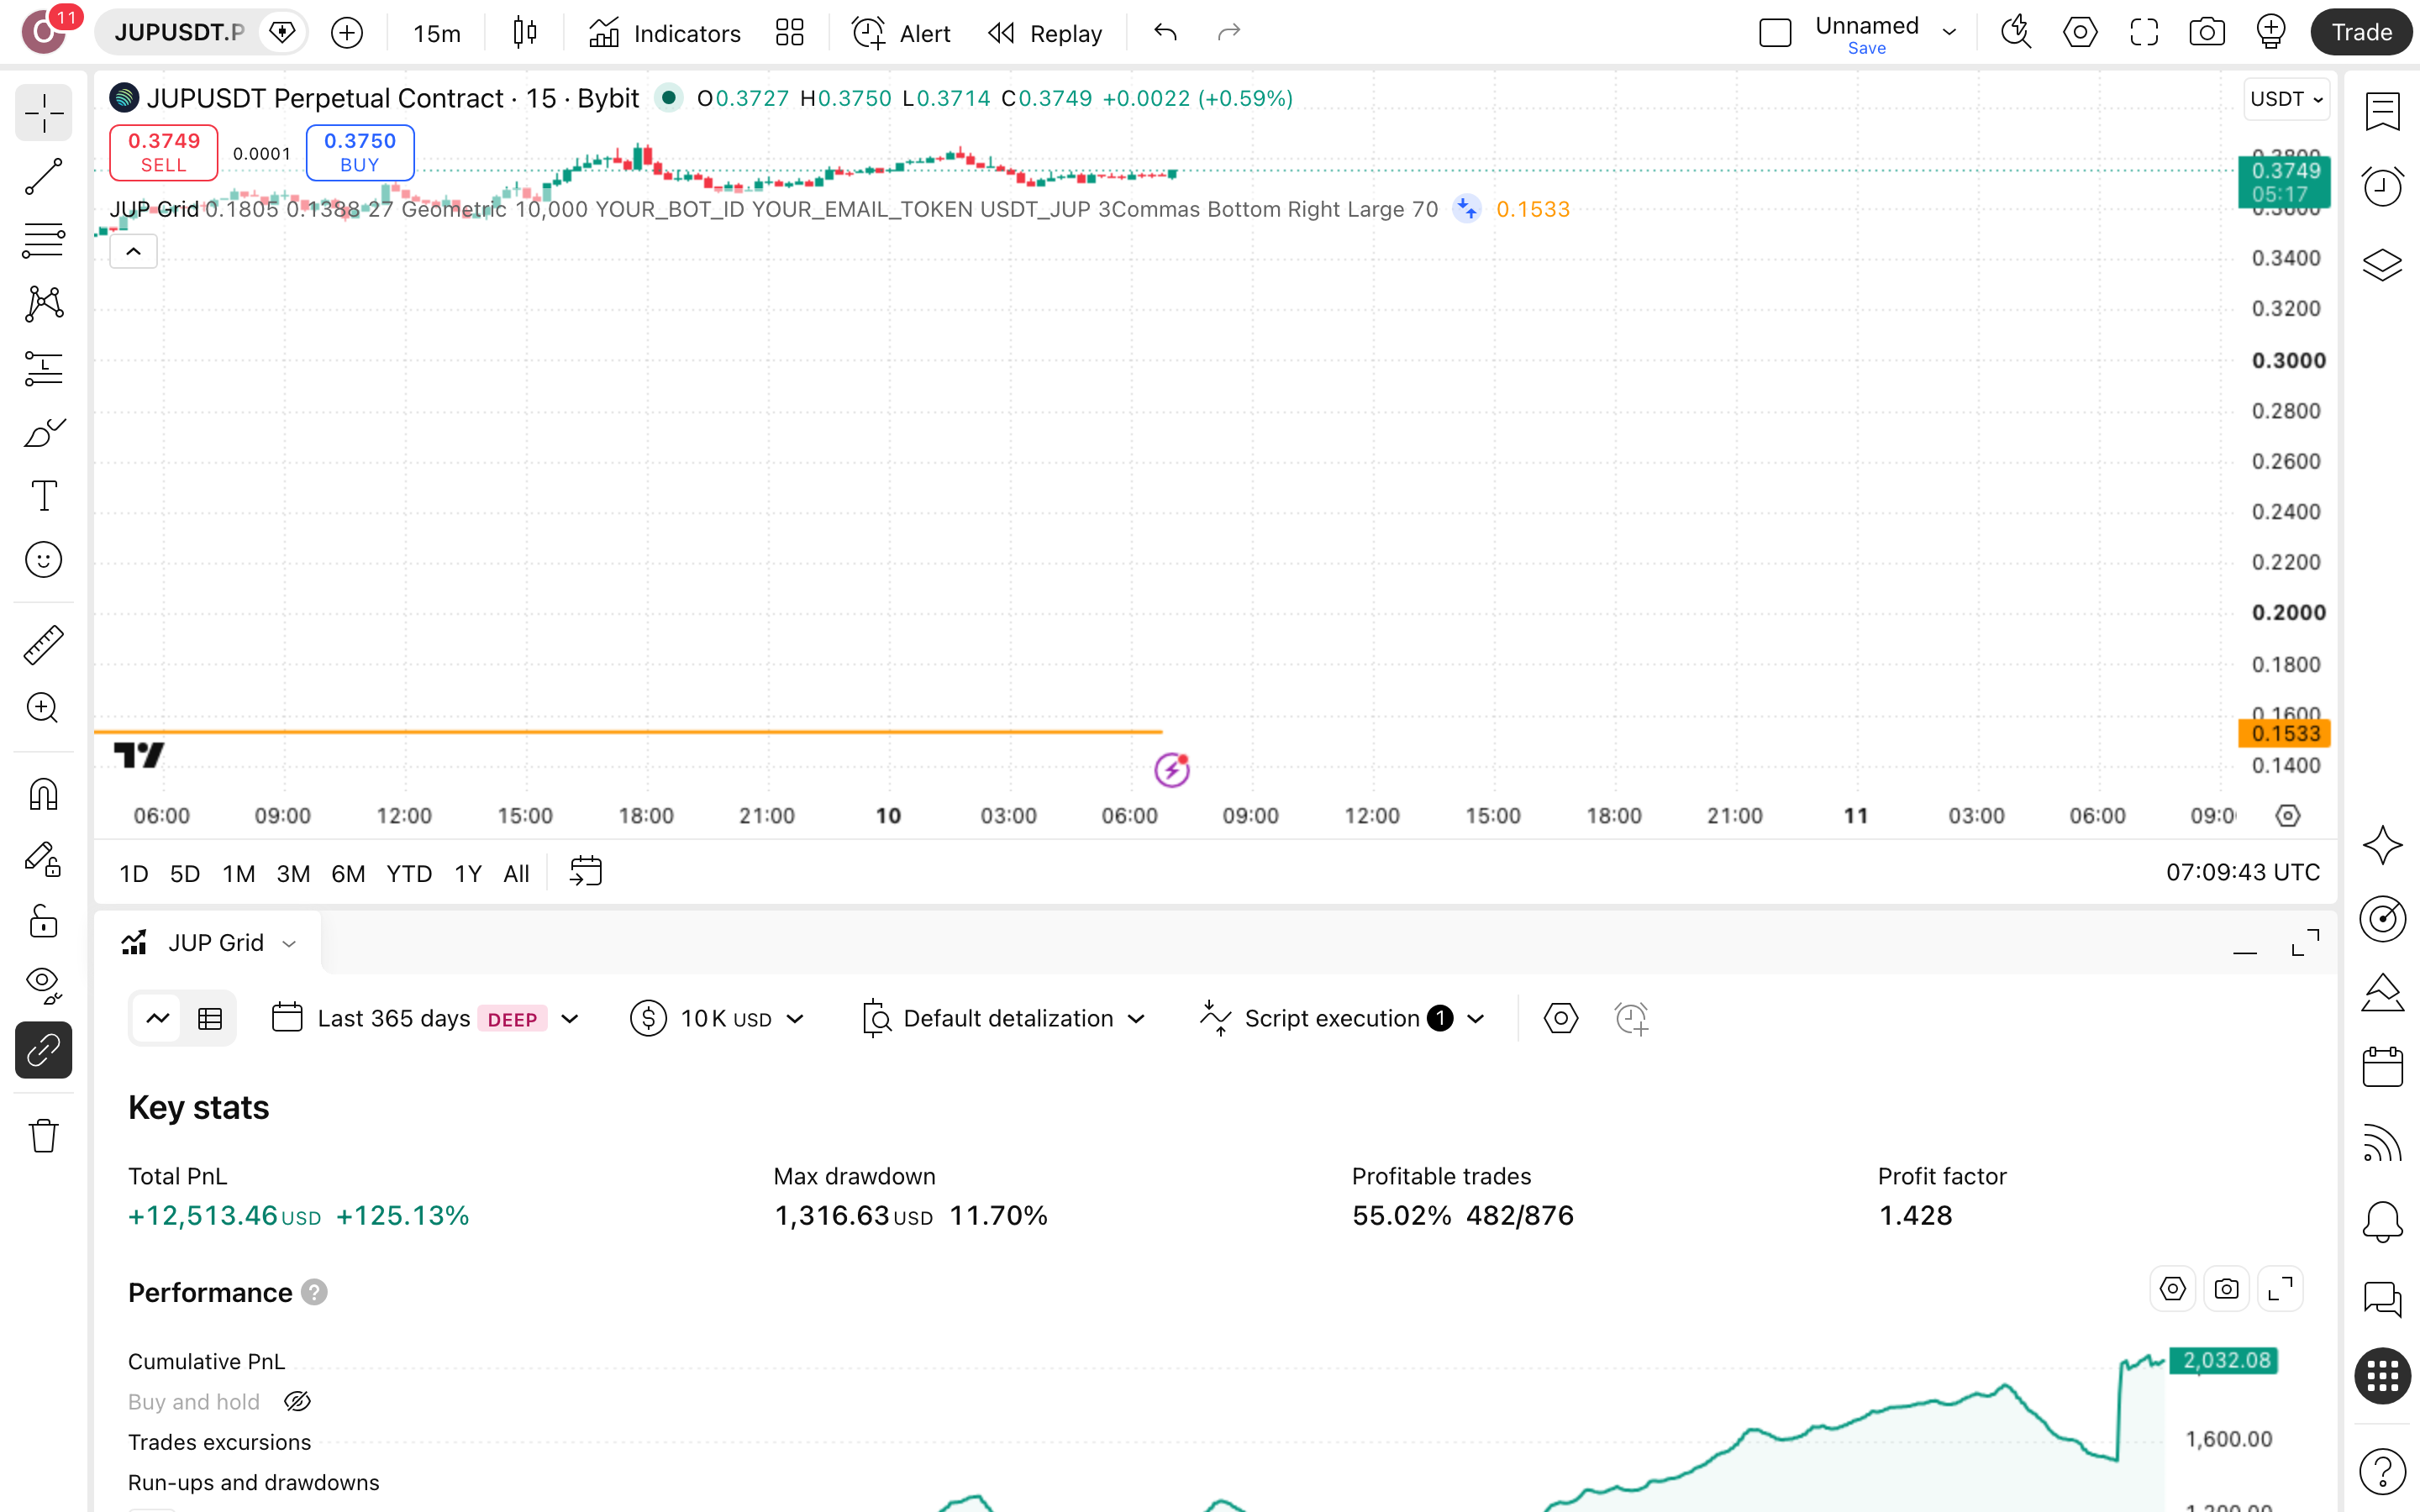Click the zoom in tool

pyautogui.click(x=43, y=708)
